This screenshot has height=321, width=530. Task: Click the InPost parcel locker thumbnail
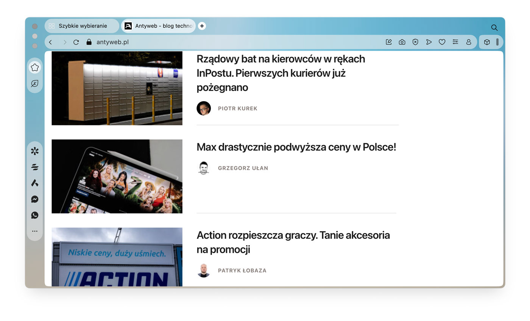click(x=117, y=88)
